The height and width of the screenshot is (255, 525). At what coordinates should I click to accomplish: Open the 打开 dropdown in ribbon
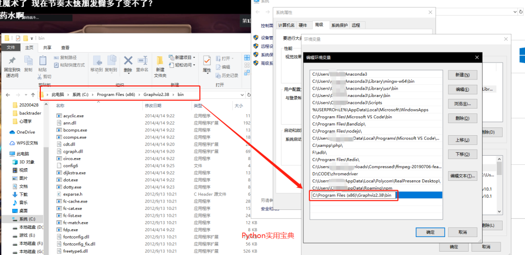pyautogui.click(x=226, y=58)
